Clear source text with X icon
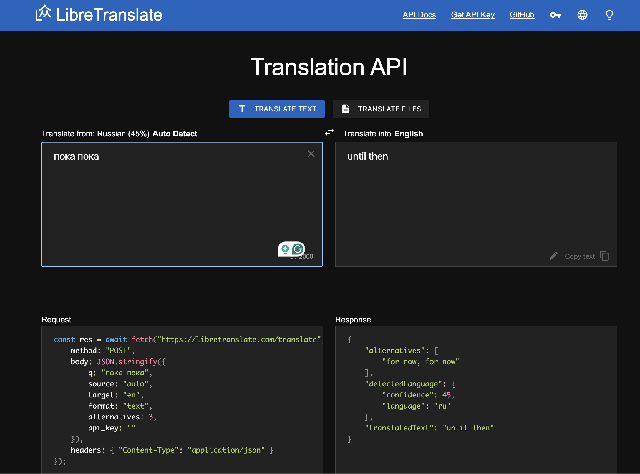 point(311,154)
